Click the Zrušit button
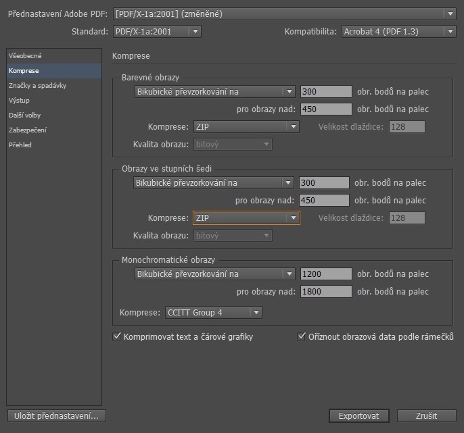464x433 pixels. 426,416
